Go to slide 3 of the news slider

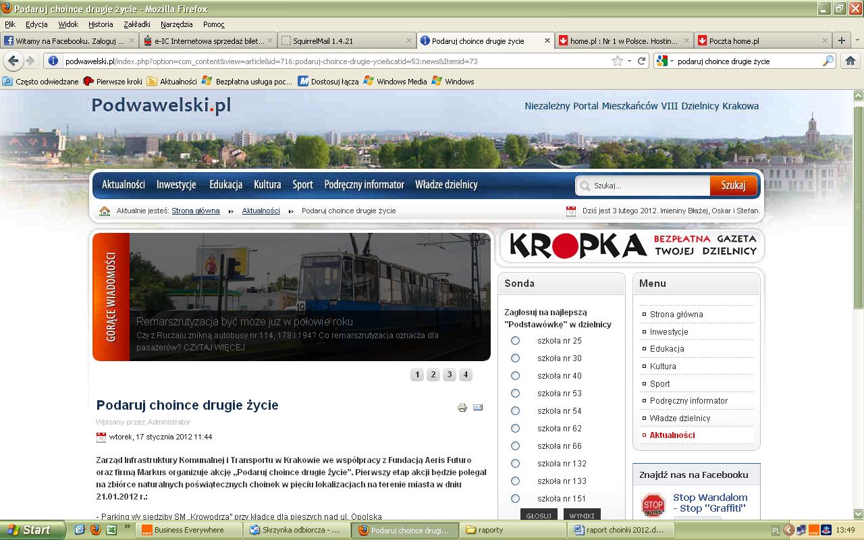[x=450, y=375]
